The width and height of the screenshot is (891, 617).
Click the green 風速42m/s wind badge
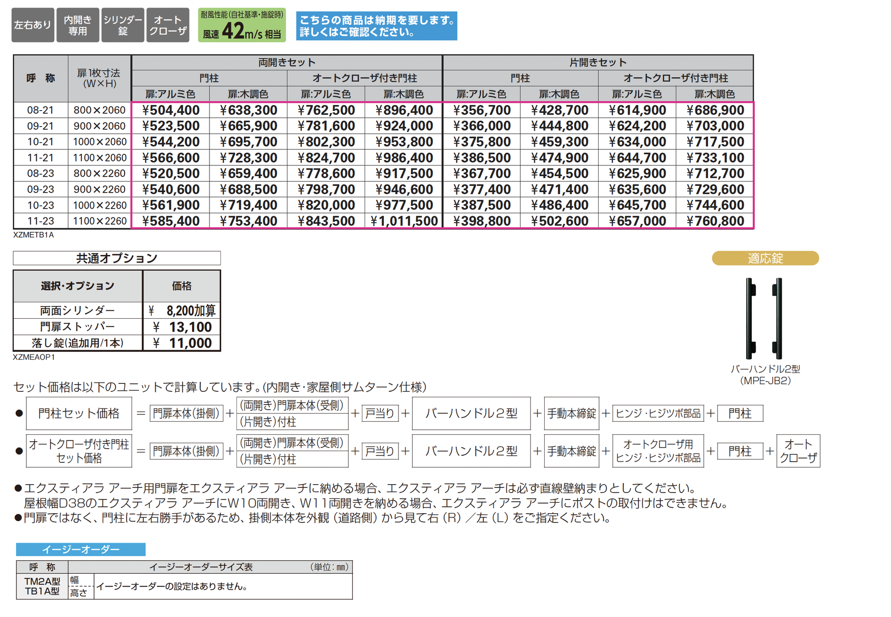coord(242,25)
